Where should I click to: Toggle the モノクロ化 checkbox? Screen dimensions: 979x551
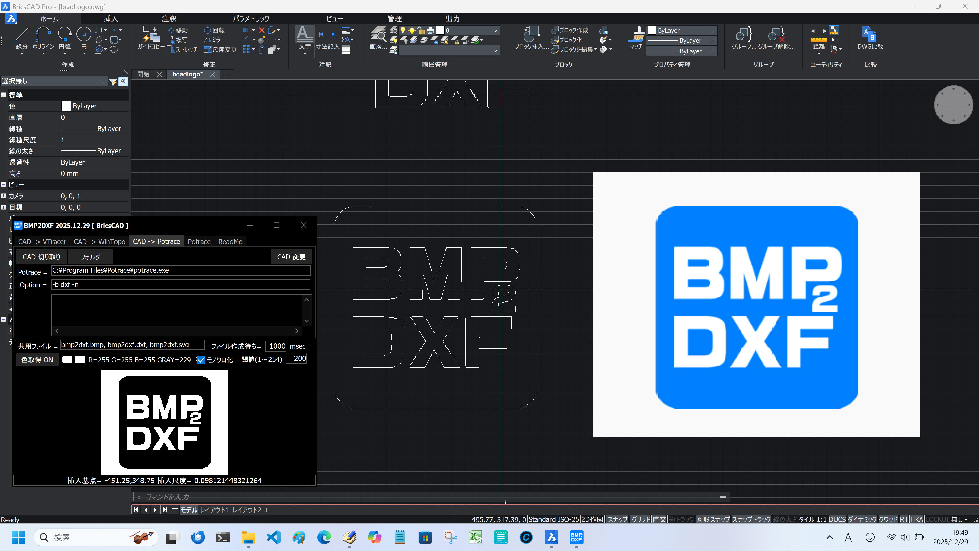201,360
